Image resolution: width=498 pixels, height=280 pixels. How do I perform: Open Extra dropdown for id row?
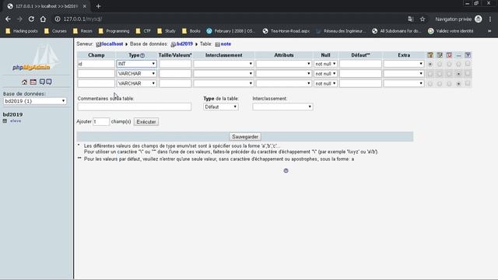[x=404, y=64]
